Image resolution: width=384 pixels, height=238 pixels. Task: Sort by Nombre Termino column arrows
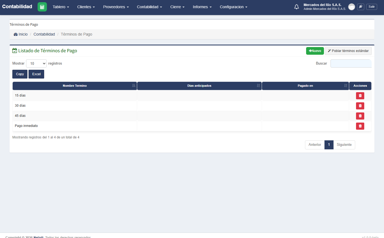134,86
